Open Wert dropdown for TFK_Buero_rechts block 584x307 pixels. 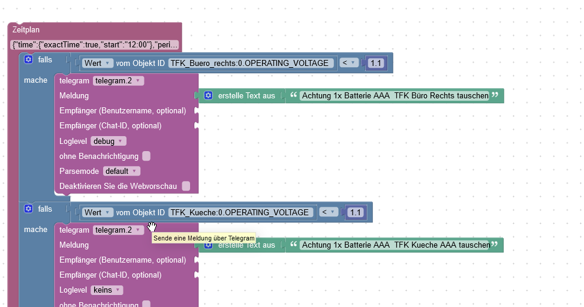pos(98,63)
